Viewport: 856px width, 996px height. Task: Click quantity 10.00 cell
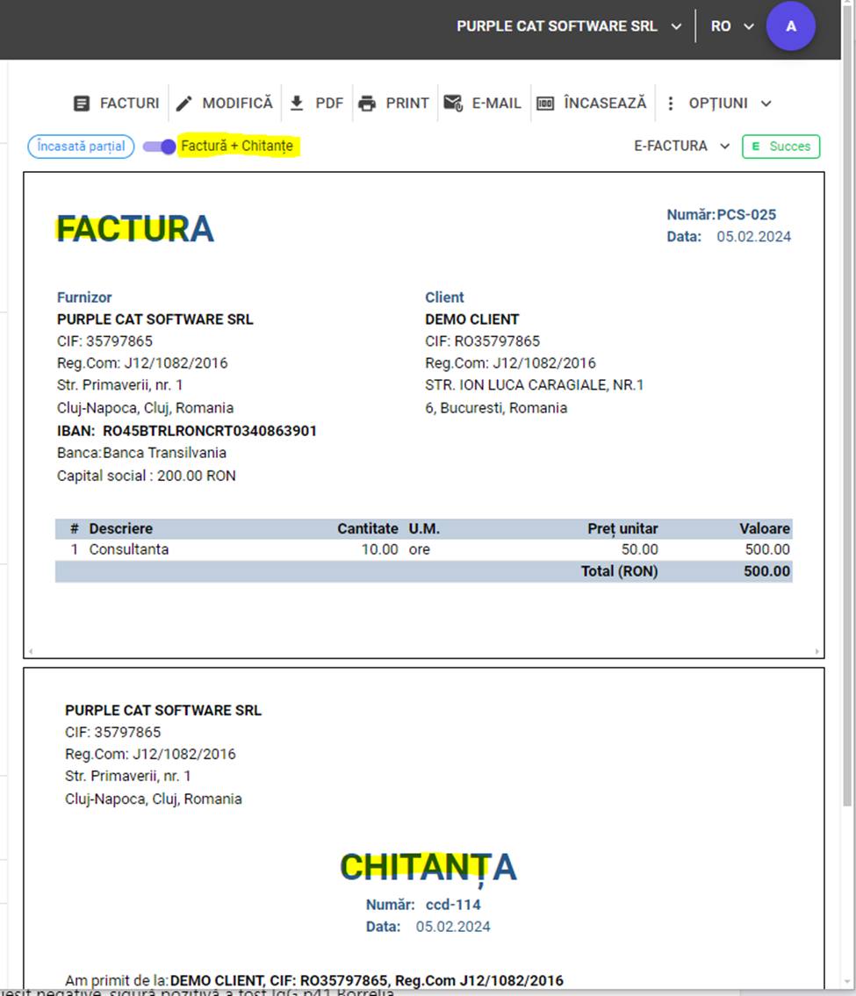point(380,549)
